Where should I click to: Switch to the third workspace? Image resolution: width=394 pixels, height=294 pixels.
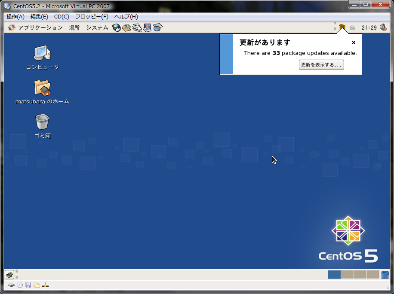[360, 275]
